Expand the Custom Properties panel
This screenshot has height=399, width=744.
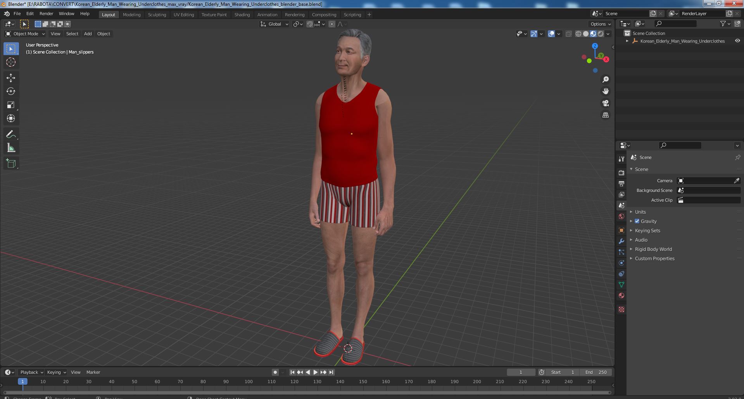coord(654,258)
